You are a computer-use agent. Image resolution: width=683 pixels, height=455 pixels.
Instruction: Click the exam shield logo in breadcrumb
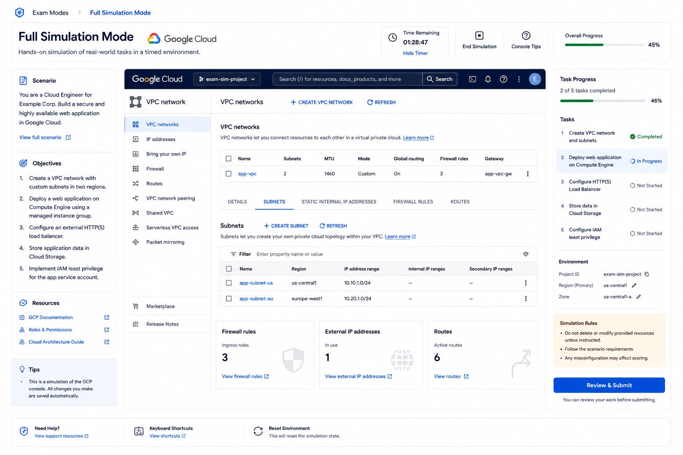point(20,12)
